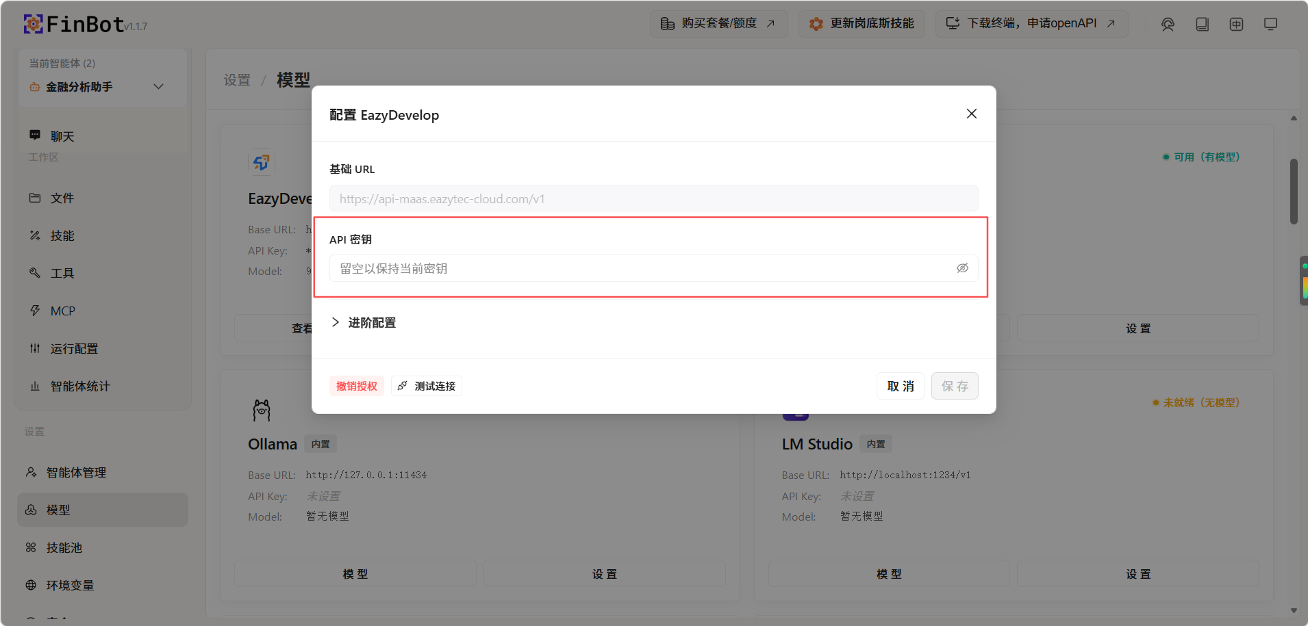Click the page vertical scrollbar thumb
This screenshot has width=1308, height=626.
1294,192
